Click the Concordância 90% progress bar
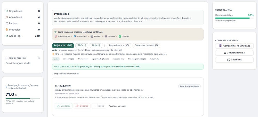Viewport: 258px width, 117px height. 234,18
